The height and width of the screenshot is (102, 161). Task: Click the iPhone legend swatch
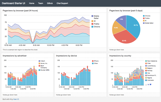click(x=93, y=61)
